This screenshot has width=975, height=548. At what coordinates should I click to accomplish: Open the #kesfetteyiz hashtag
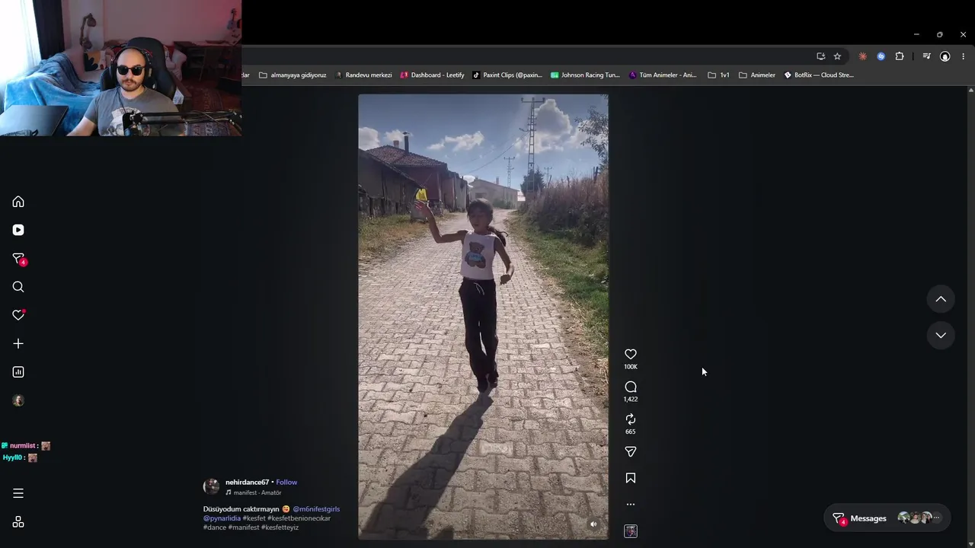pyautogui.click(x=280, y=527)
